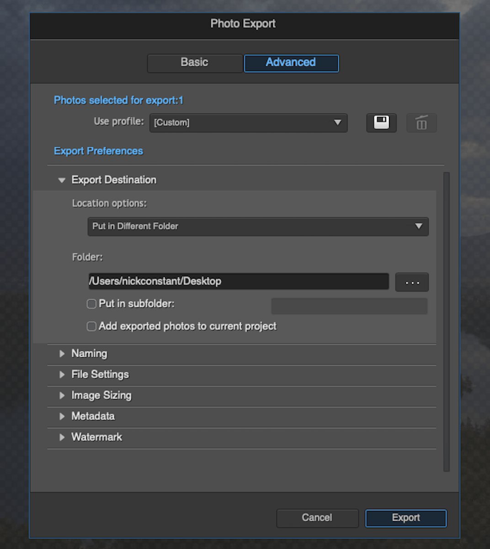Switch to the Basic tab
This screenshot has height=549, width=490.
(194, 63)
